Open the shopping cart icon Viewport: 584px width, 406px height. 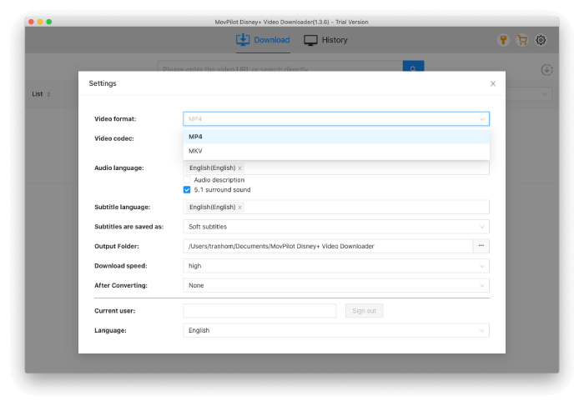point(522,40)
